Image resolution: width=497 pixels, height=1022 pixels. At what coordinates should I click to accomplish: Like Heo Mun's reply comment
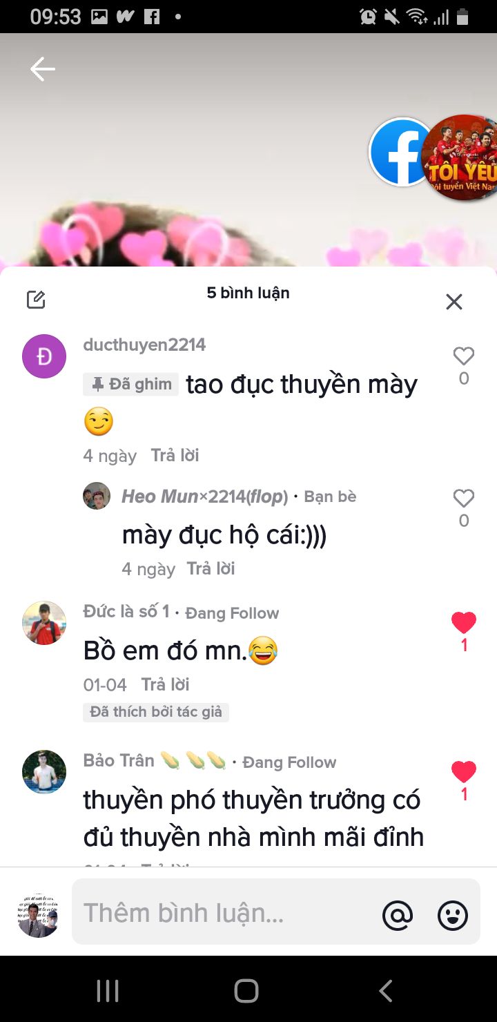464,499
